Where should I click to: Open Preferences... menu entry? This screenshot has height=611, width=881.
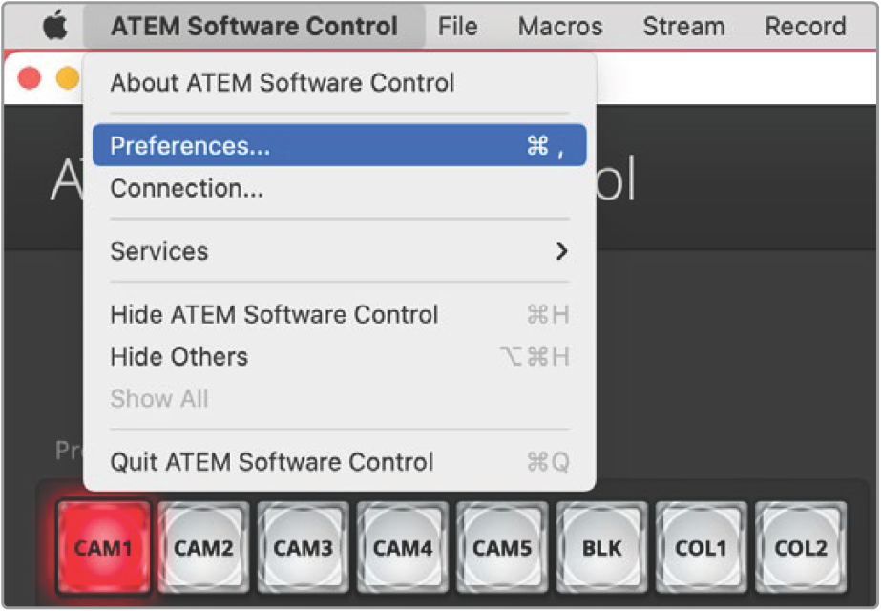(340, 145)
